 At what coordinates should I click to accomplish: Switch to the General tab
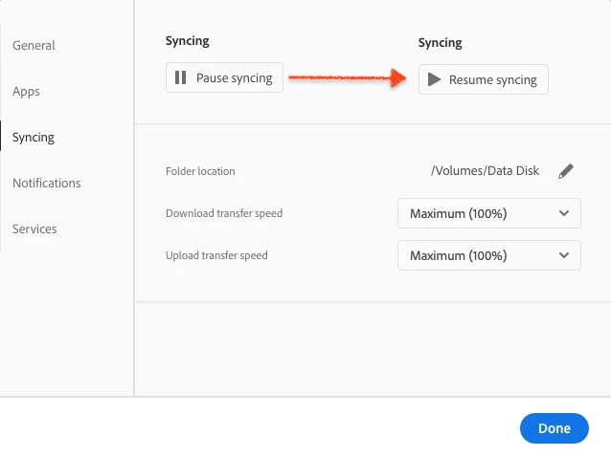34,46
